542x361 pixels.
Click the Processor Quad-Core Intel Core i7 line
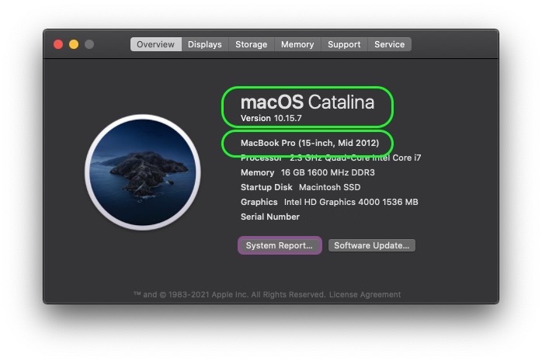[x=331, y=158]
